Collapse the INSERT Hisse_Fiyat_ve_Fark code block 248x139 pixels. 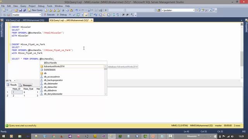(x=10, y=44)
